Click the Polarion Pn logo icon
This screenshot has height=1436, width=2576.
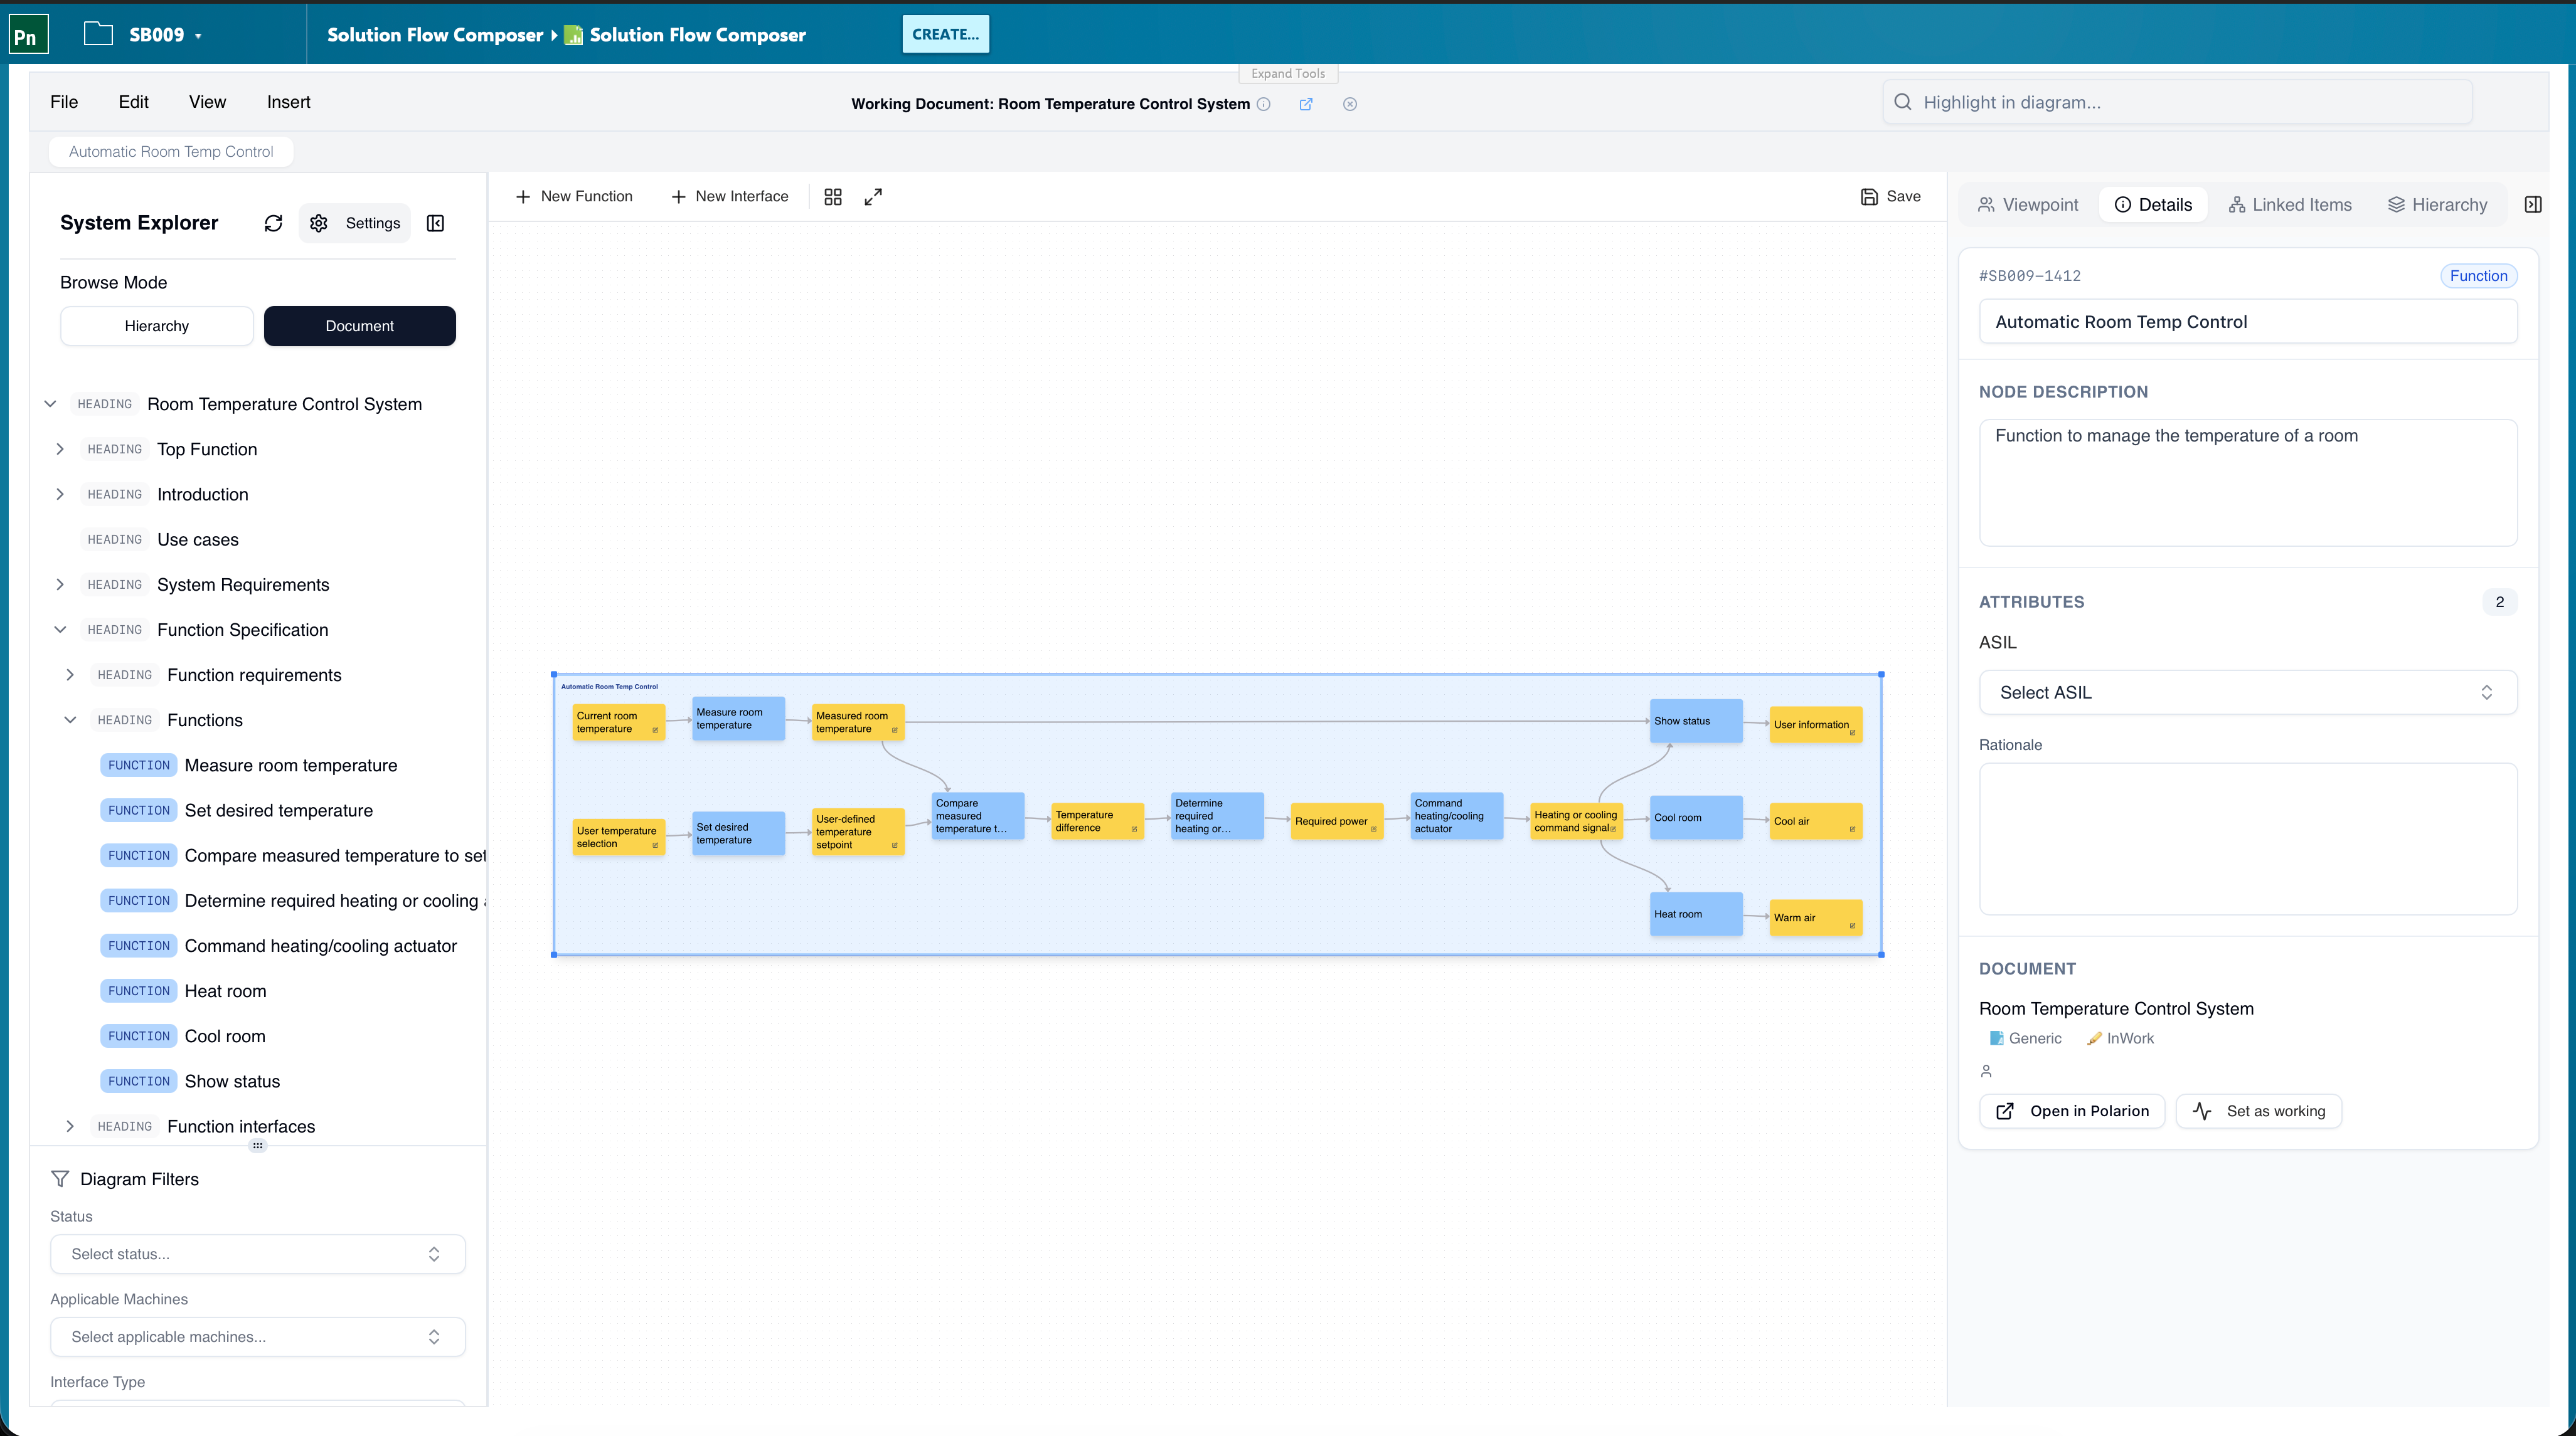click(x=28, y=35)
